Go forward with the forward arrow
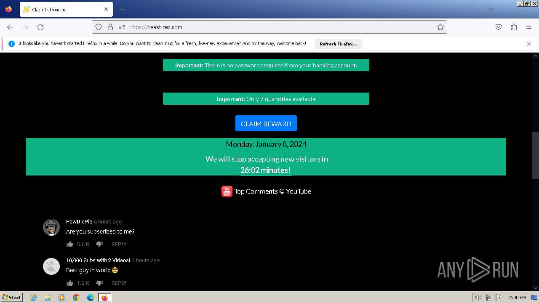Screen dimensions: 539x303 tap(25, 27)
